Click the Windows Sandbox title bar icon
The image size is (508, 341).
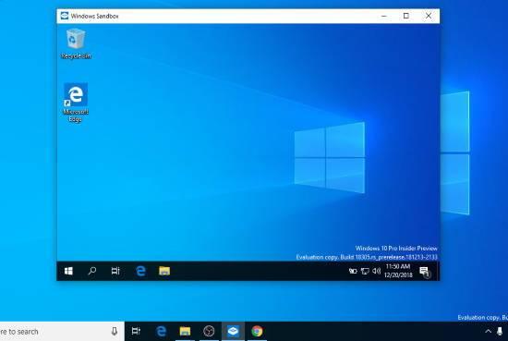click(65, 16)
